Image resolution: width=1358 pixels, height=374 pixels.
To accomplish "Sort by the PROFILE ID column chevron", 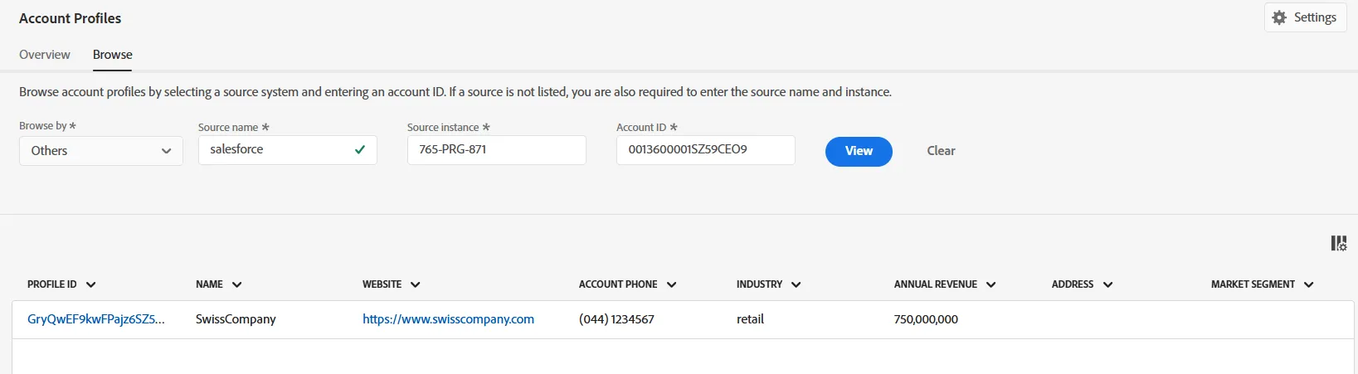I will (x=91, y=284).
